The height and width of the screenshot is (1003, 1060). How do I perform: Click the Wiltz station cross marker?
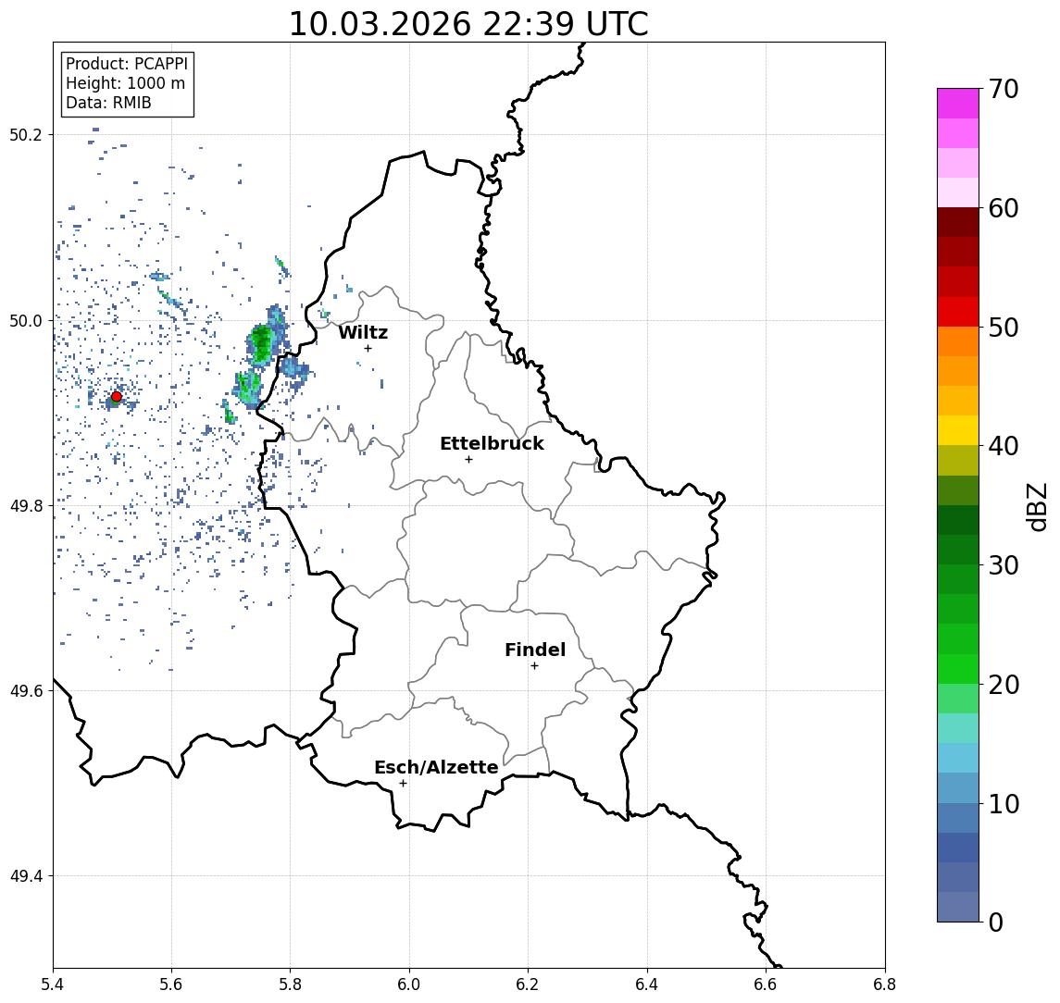[x=368, y=348]
